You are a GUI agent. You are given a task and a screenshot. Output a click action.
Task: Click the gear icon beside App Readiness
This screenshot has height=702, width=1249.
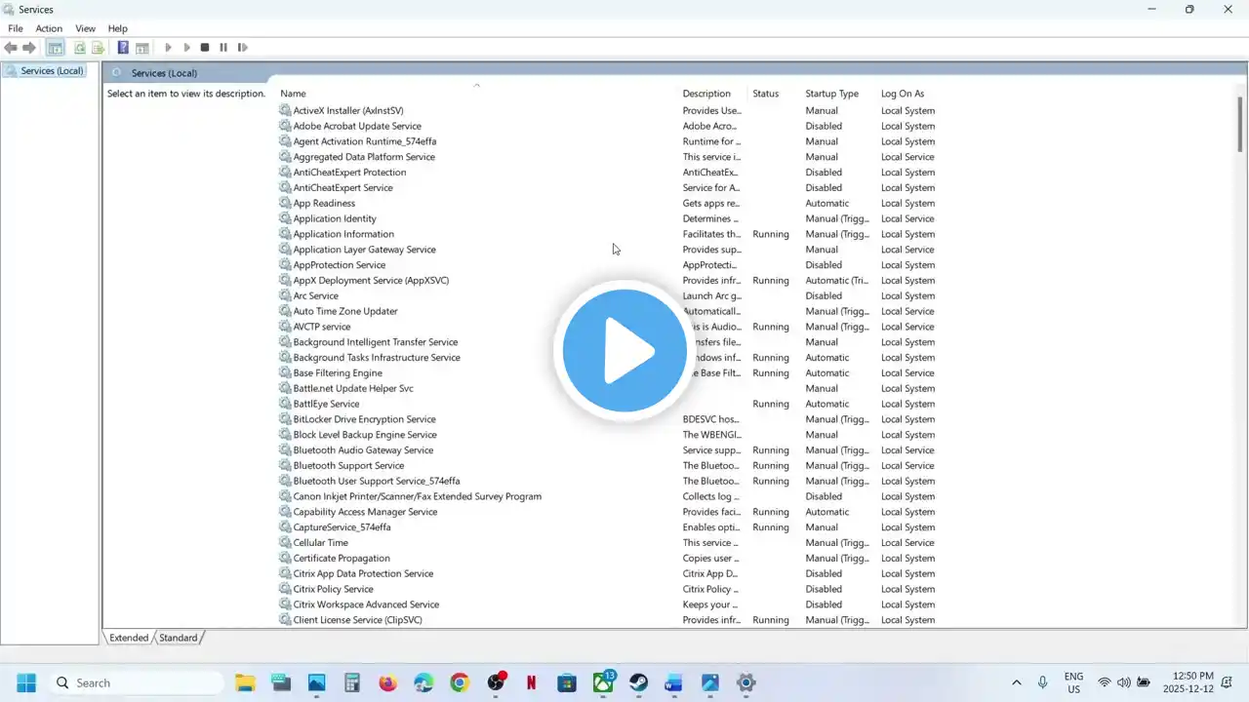(x=285, y=203)
